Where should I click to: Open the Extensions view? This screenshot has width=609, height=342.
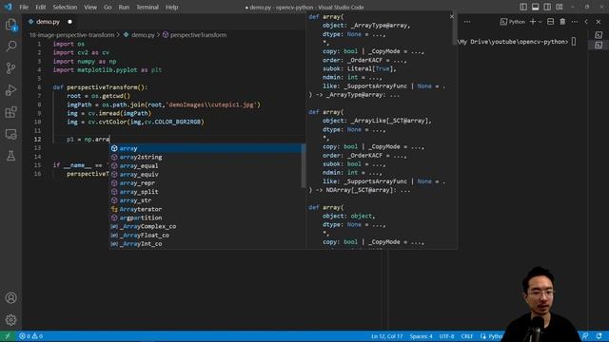(x=10, y=112)
